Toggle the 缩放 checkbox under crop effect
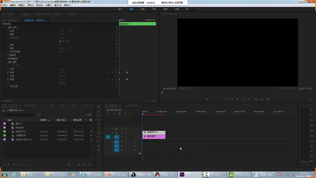Screen dimensions: 316x178 click(x=60, y=83)
